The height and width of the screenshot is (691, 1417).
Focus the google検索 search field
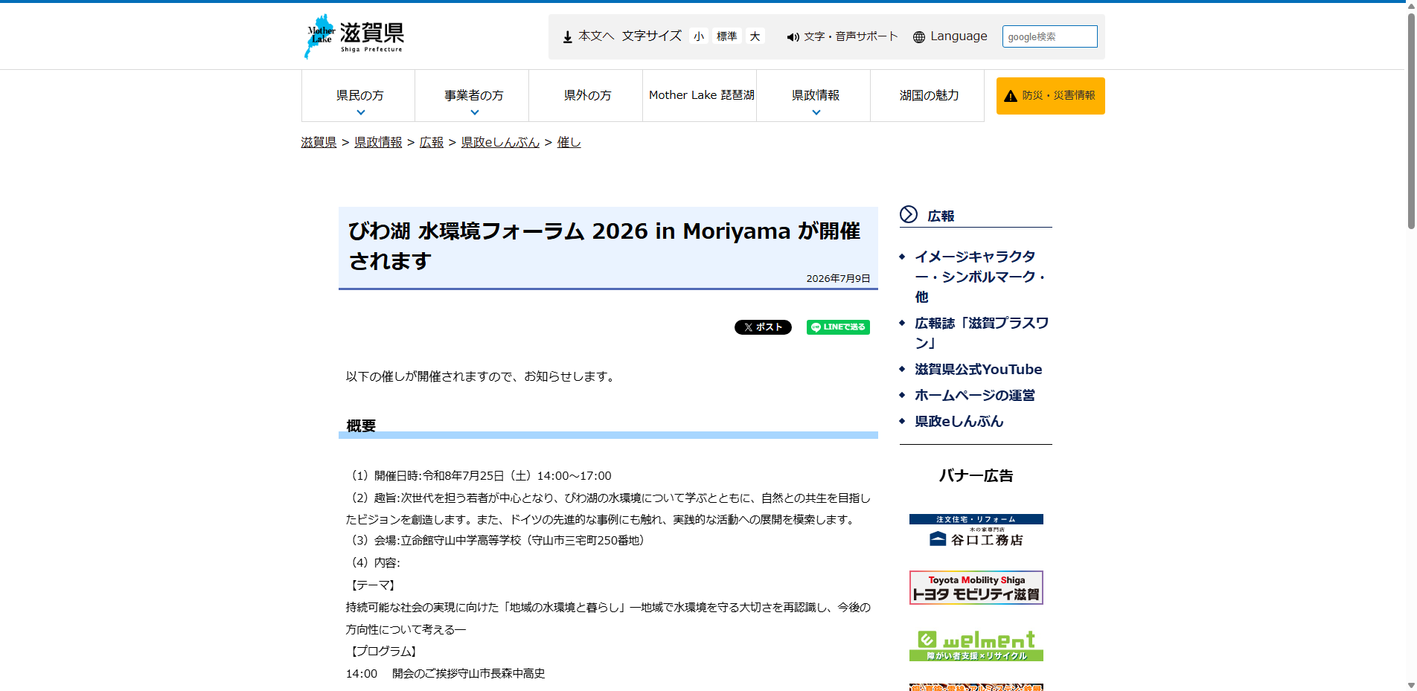tap(1049, 36)
